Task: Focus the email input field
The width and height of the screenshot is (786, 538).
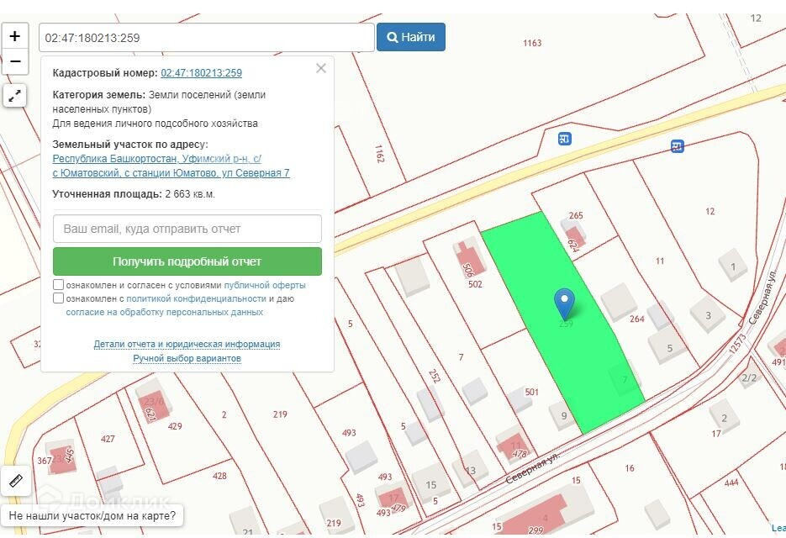Action: pyautogui.click(x=187, y=229)
